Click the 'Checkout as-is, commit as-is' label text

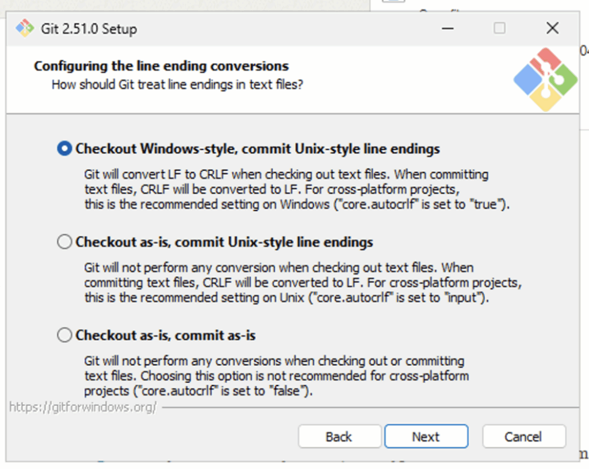click(166, 335)
